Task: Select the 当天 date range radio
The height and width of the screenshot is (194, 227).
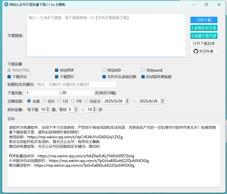Action: click(44, 101)
